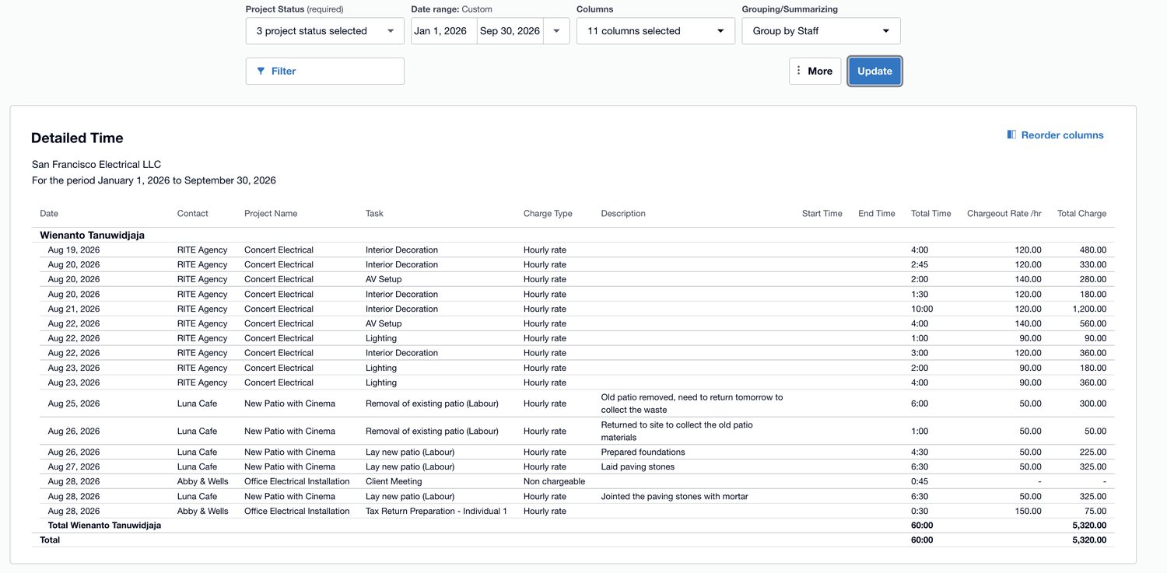
Task: Click the Contact column header
Action: [193, 213]
